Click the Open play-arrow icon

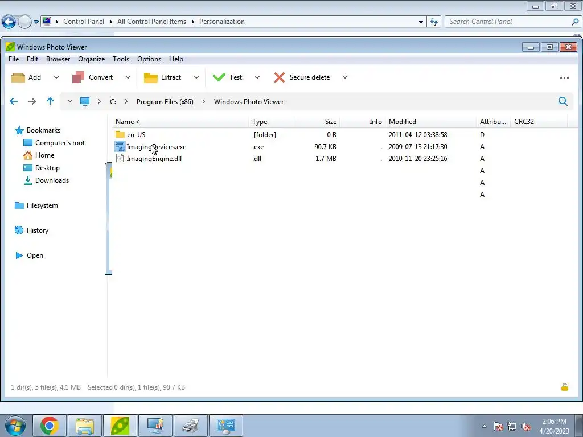[x=19, y=255]
